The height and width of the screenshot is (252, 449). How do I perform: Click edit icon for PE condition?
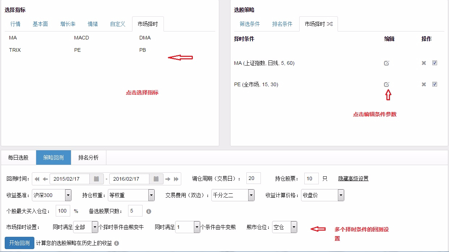pyautogui.click(x=386, y=84)
